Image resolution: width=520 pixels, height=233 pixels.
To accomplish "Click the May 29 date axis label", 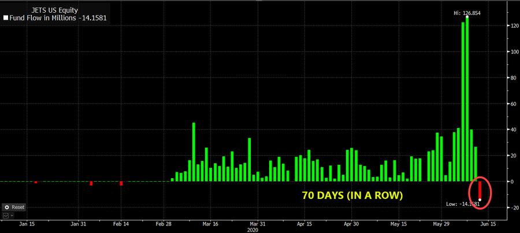I will coord(442,223).
